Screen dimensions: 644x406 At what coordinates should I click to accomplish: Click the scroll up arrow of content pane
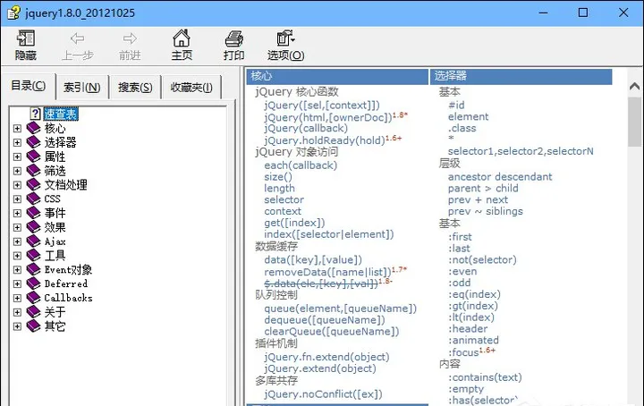(x=634, y=86)
